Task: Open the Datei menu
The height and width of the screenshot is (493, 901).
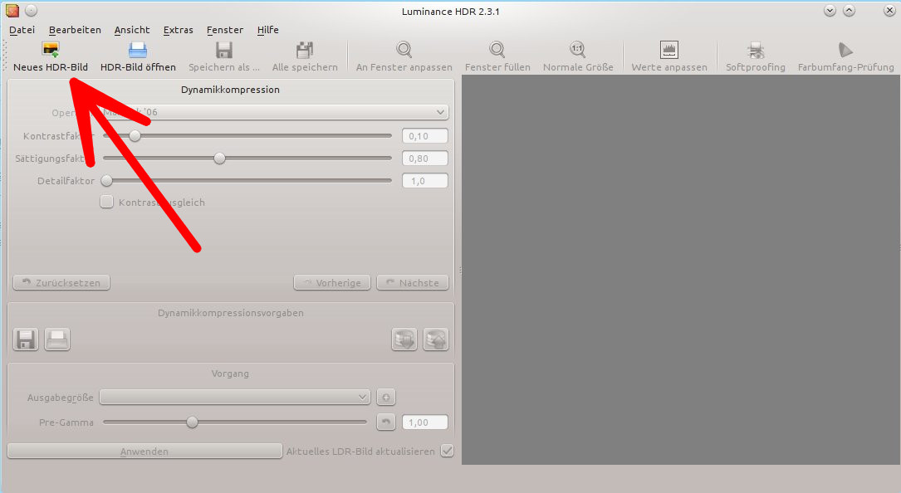Action: (x=22, y=30)
